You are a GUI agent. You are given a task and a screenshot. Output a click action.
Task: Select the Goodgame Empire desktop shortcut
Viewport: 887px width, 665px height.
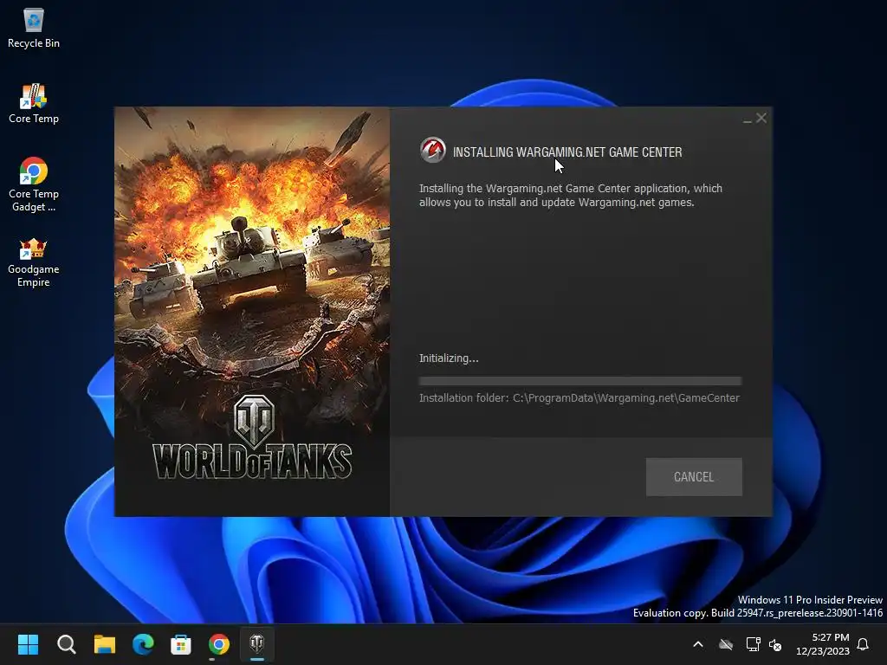(x=34, y=262)
